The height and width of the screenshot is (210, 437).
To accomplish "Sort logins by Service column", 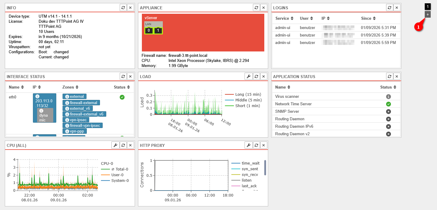I will click(x=284, y=19).
